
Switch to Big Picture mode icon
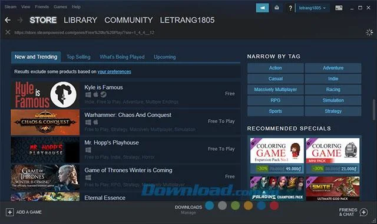[x=339, y=8]
